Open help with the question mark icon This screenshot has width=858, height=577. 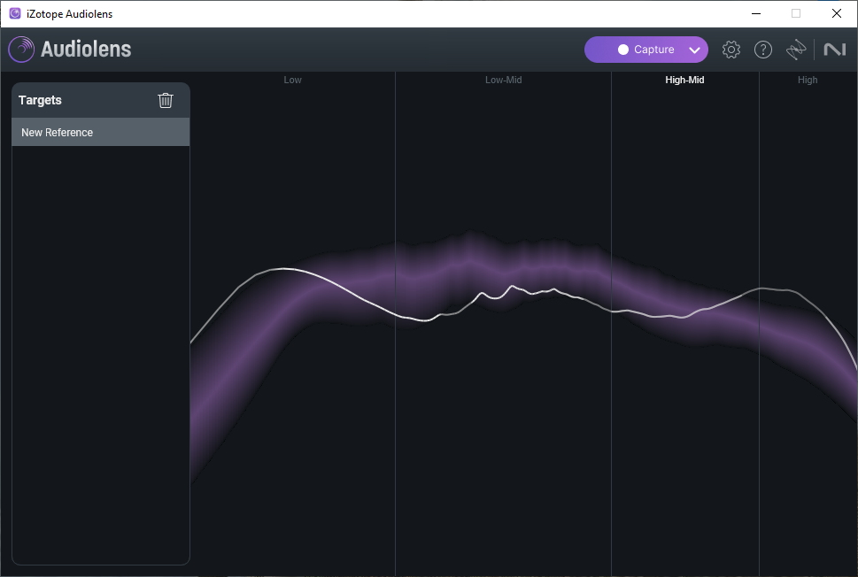pyautogui.click(x=762, y=50)
